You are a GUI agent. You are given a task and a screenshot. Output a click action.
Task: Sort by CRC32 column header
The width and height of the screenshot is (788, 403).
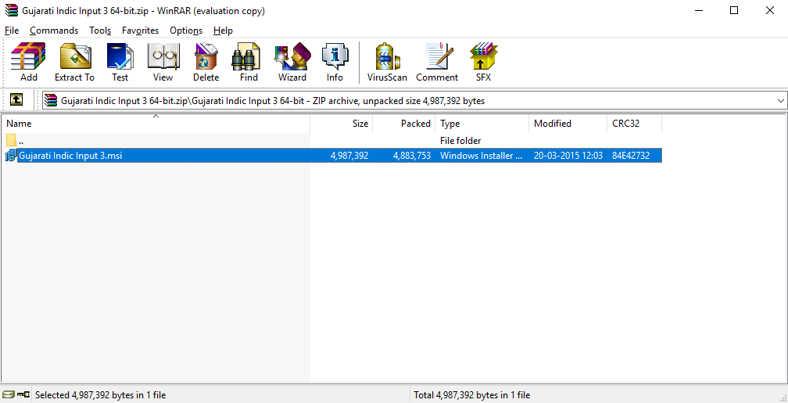(x=634, y=124)
